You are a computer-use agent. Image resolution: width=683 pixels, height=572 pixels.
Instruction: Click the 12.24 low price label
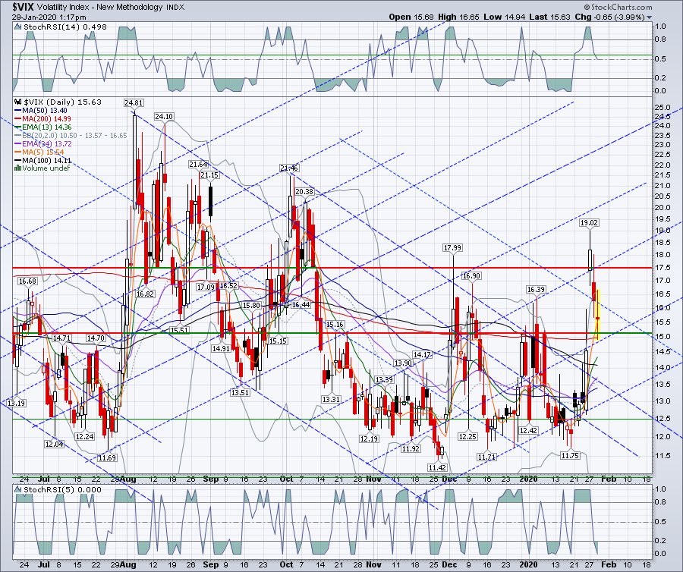click(84, 437)
